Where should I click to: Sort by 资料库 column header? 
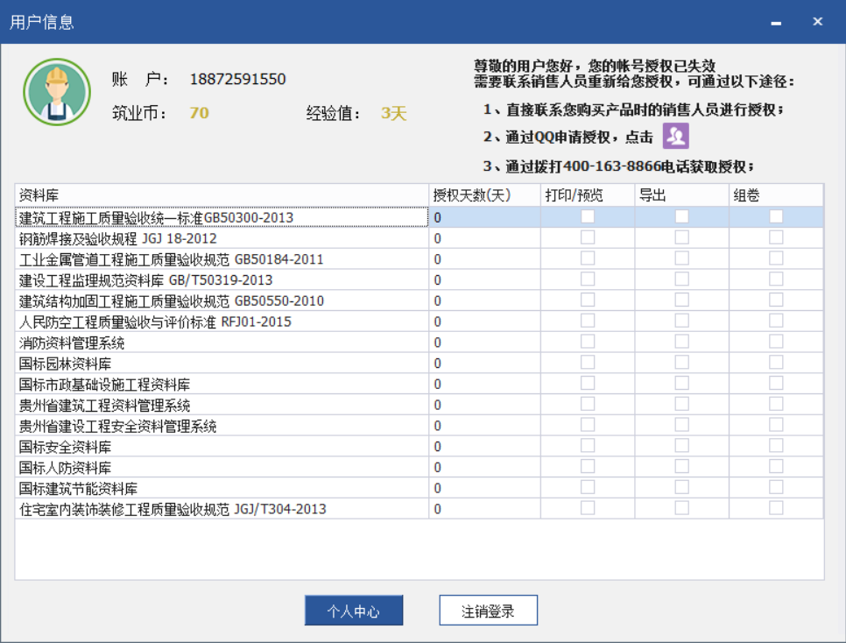pyautogui.click(x=222, y=194)
